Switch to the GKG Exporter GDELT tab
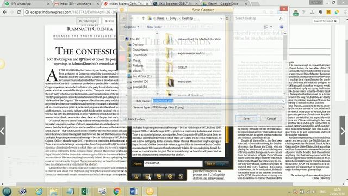Image resolution: width=348 pixels, height=196 pixels. (x=176, y=4)
